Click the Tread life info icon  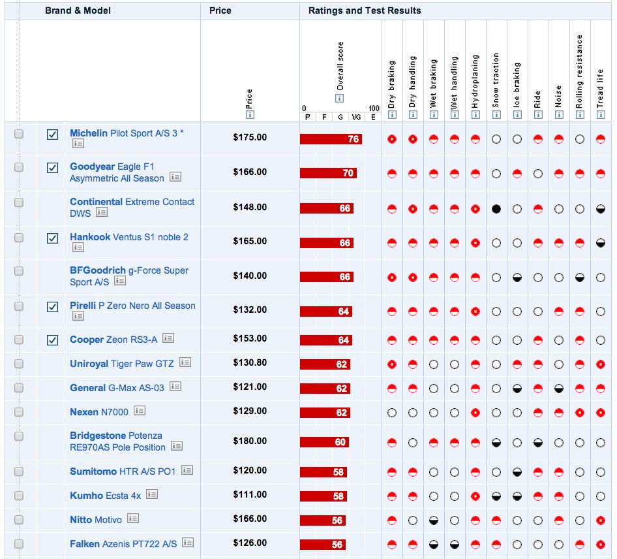(601, 115)
